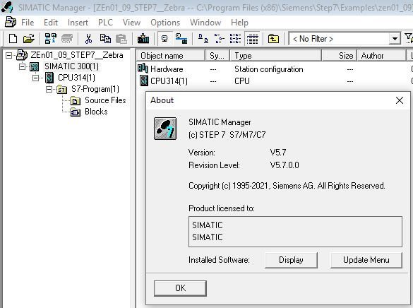This screenshot has height=308, width=413.
Task: Click the Copy toolbar icon
Action: click(105, 39)
